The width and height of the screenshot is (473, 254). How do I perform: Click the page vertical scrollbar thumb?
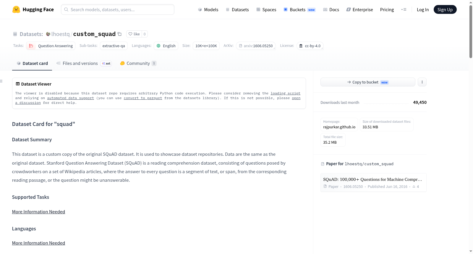(x=471, y=32)
